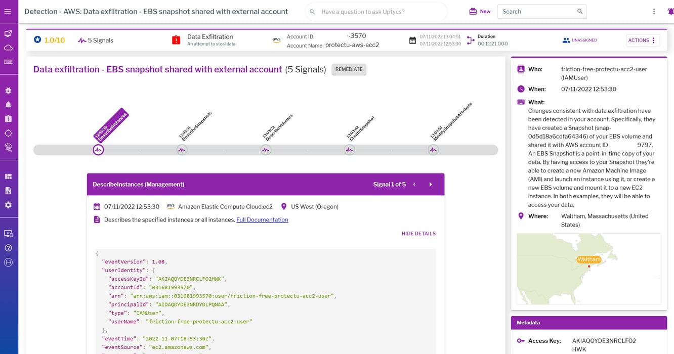Open the monitor devices icon in sidebar
674x354 pixels.
(x=8, y=33)
